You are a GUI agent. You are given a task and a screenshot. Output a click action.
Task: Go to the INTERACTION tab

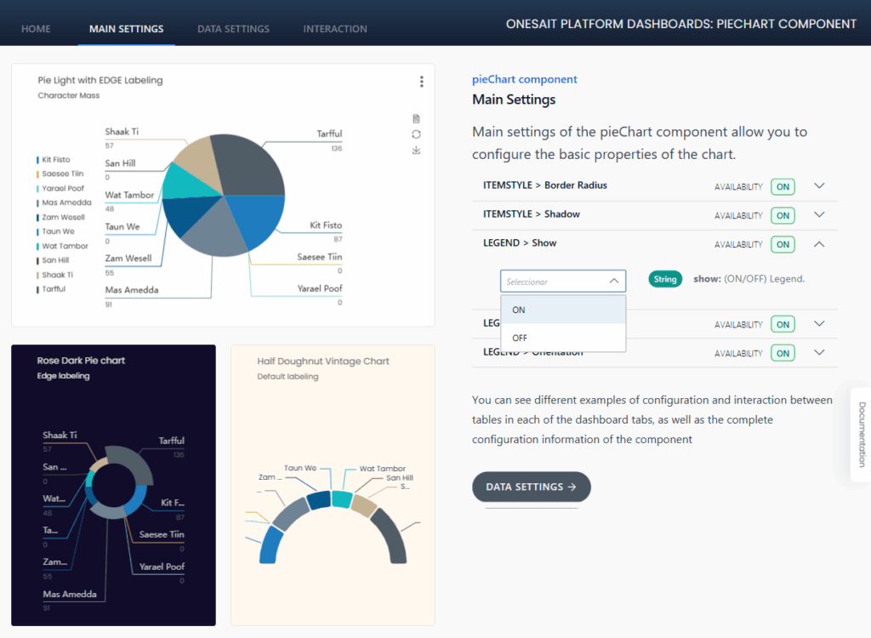pyautogui.click(x=335, y=29)
